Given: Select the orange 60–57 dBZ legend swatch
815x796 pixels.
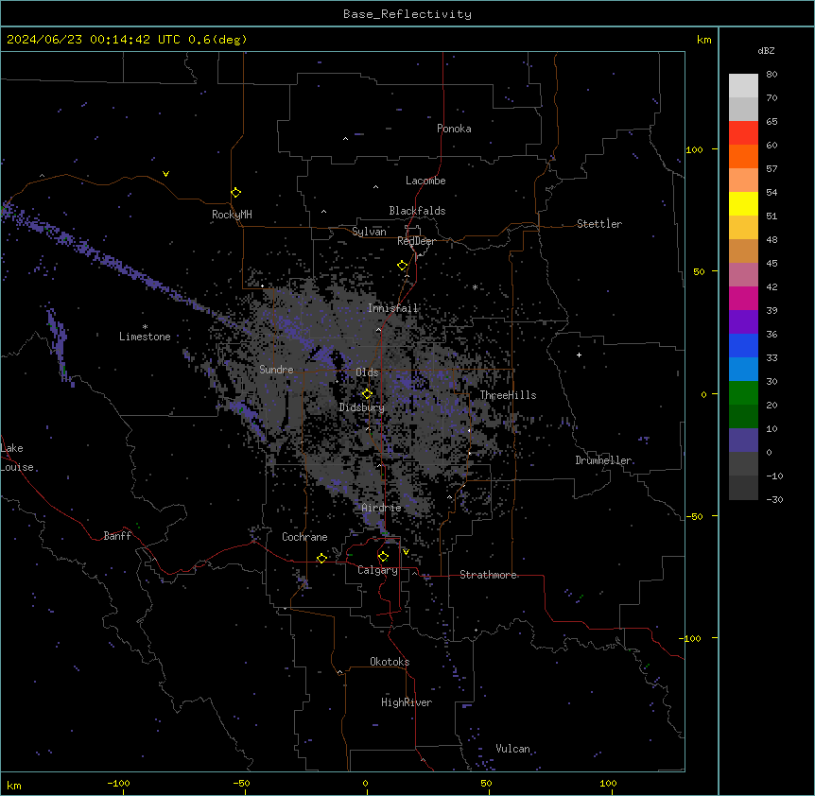Looking at the screenshot, I should pyautogui.click(x=743, y=156).
